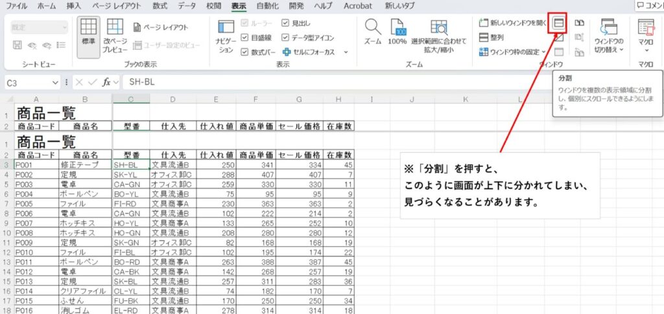This screenshot has height=314, width=664.
Task: Click the exit sheet view eye icon
Action: 32,45
